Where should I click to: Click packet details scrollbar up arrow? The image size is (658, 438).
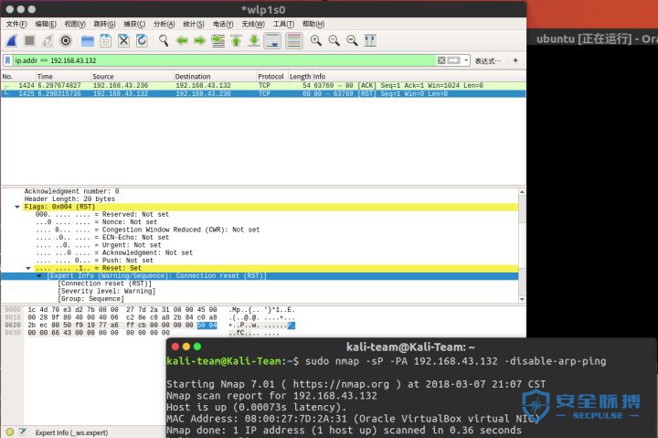point(522,191)
